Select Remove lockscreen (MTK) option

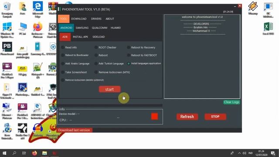click(x=112, y=72)
